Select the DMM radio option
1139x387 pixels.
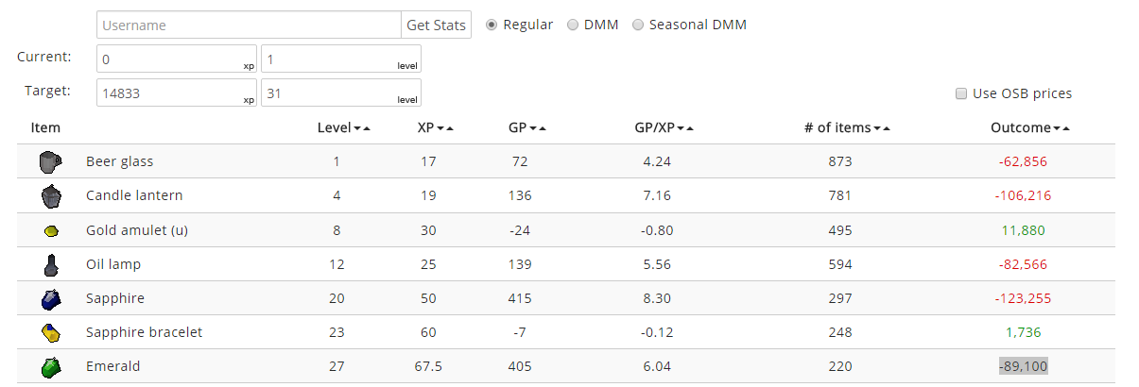tap(573, 25)
